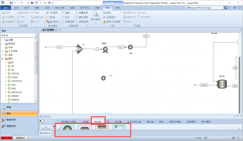
Task: Expand the 流股 tree node
Action: coord(3,55)
